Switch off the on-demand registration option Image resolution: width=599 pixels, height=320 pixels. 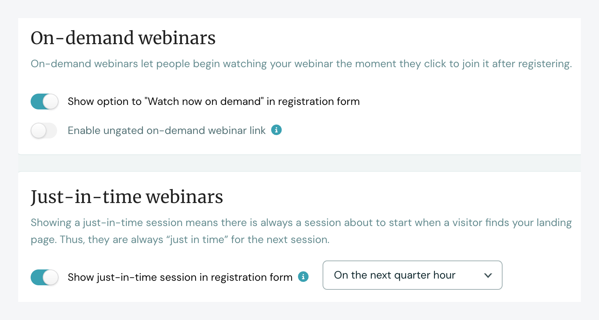44,102
